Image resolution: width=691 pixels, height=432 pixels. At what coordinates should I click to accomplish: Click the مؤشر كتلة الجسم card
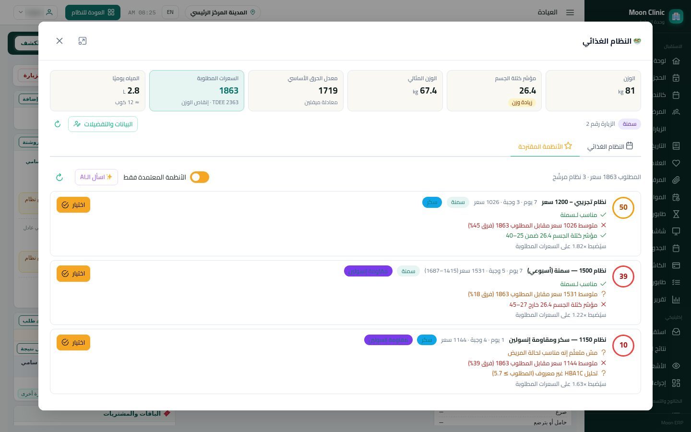pyautogui.click(x=494, y=91)
